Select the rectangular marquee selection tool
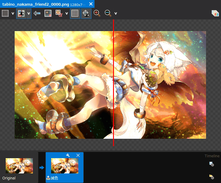Screen dimensions: 221x183 [x=5, y=13]
